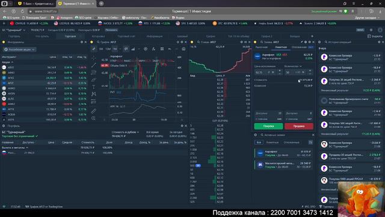Select the AFLT row in instruments list
Image resolution: width=385 pixels, height=217 pixels.
click(44, 83)
